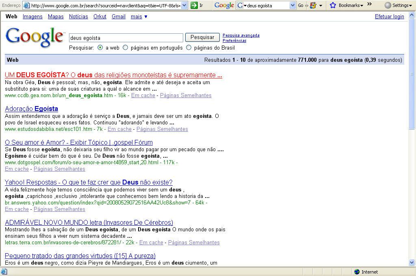The image size is (416, 276).
Task: Open the address bar URL dropdown
Action: (x=184, y=5)
